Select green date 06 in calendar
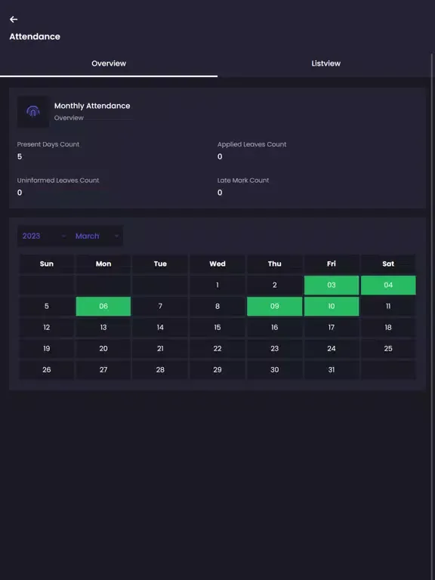 (103, 307)
